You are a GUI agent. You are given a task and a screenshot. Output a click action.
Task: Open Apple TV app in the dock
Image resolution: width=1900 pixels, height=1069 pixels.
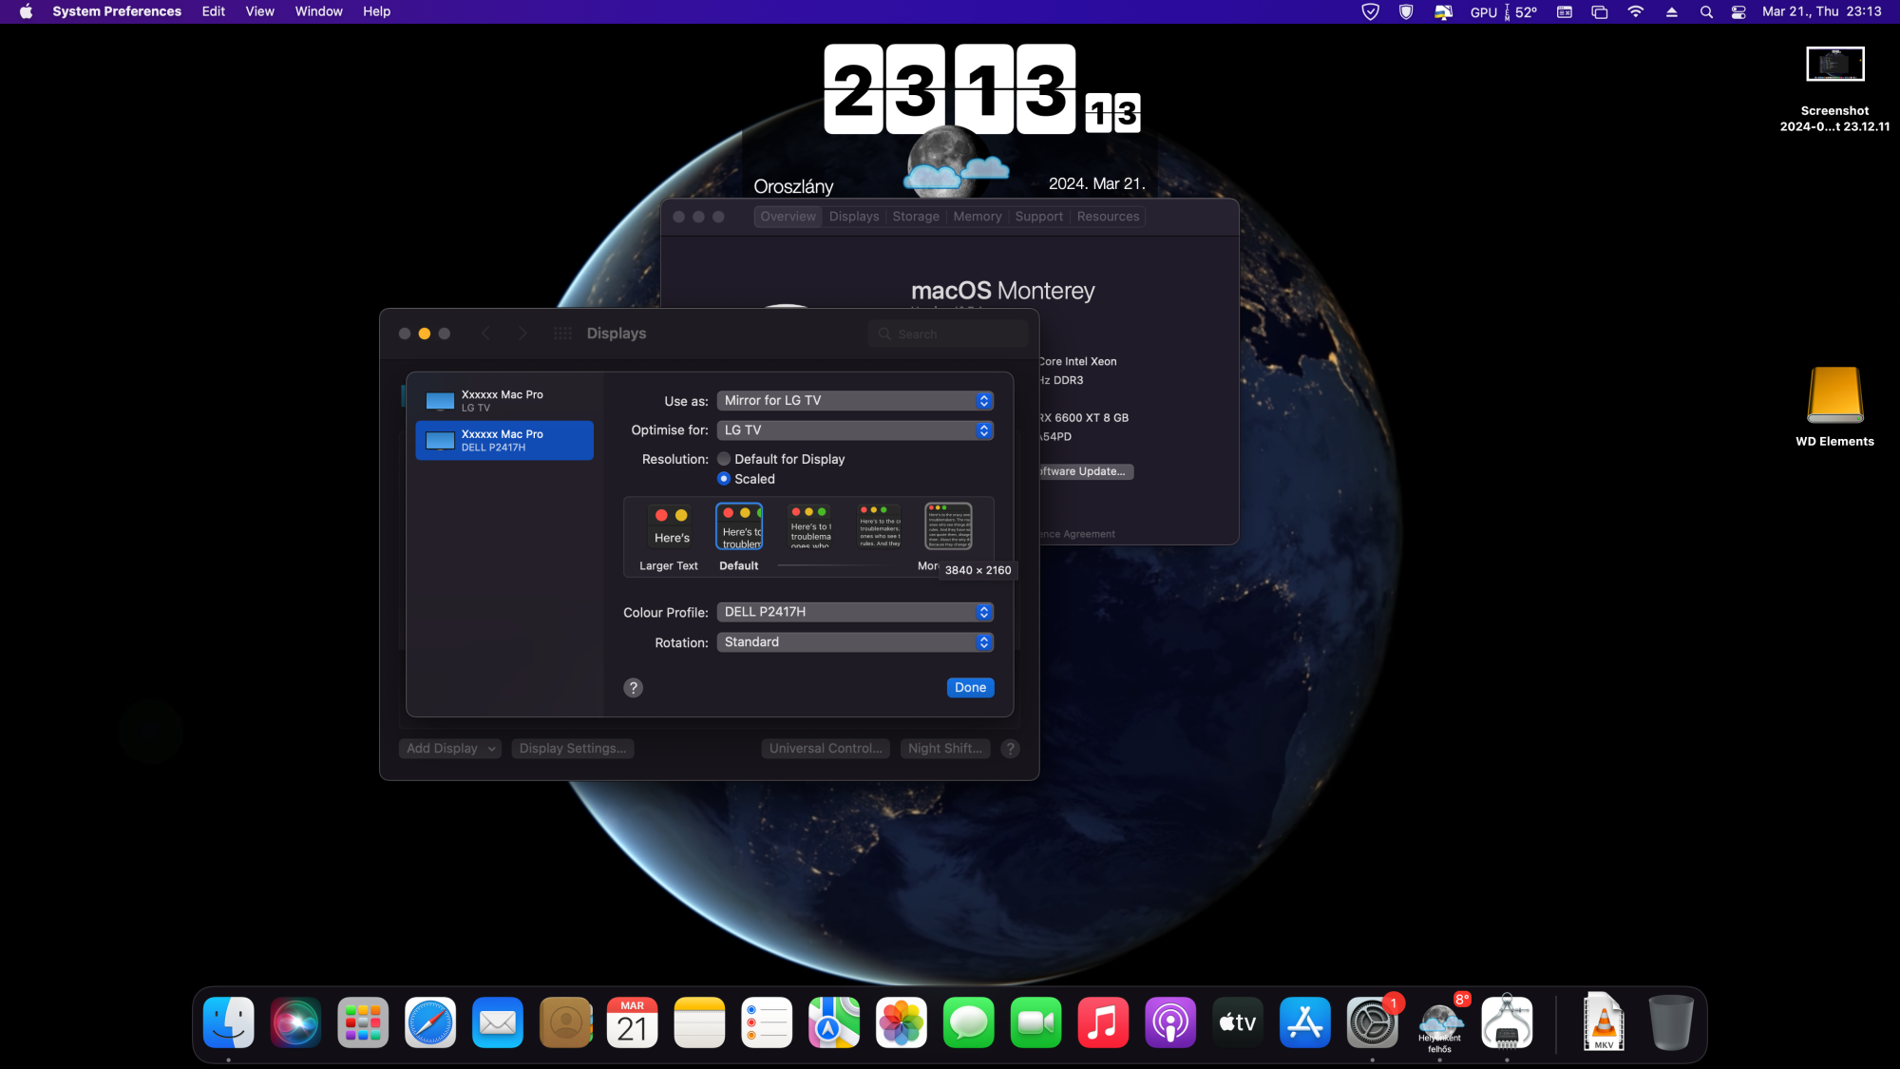click(x=1237, y=1022)
